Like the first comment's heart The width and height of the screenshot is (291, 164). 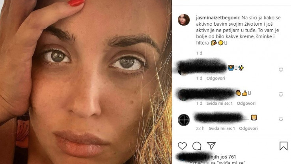click(x=281, y=70)
